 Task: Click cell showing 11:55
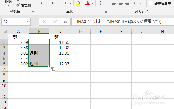point(60,42)
